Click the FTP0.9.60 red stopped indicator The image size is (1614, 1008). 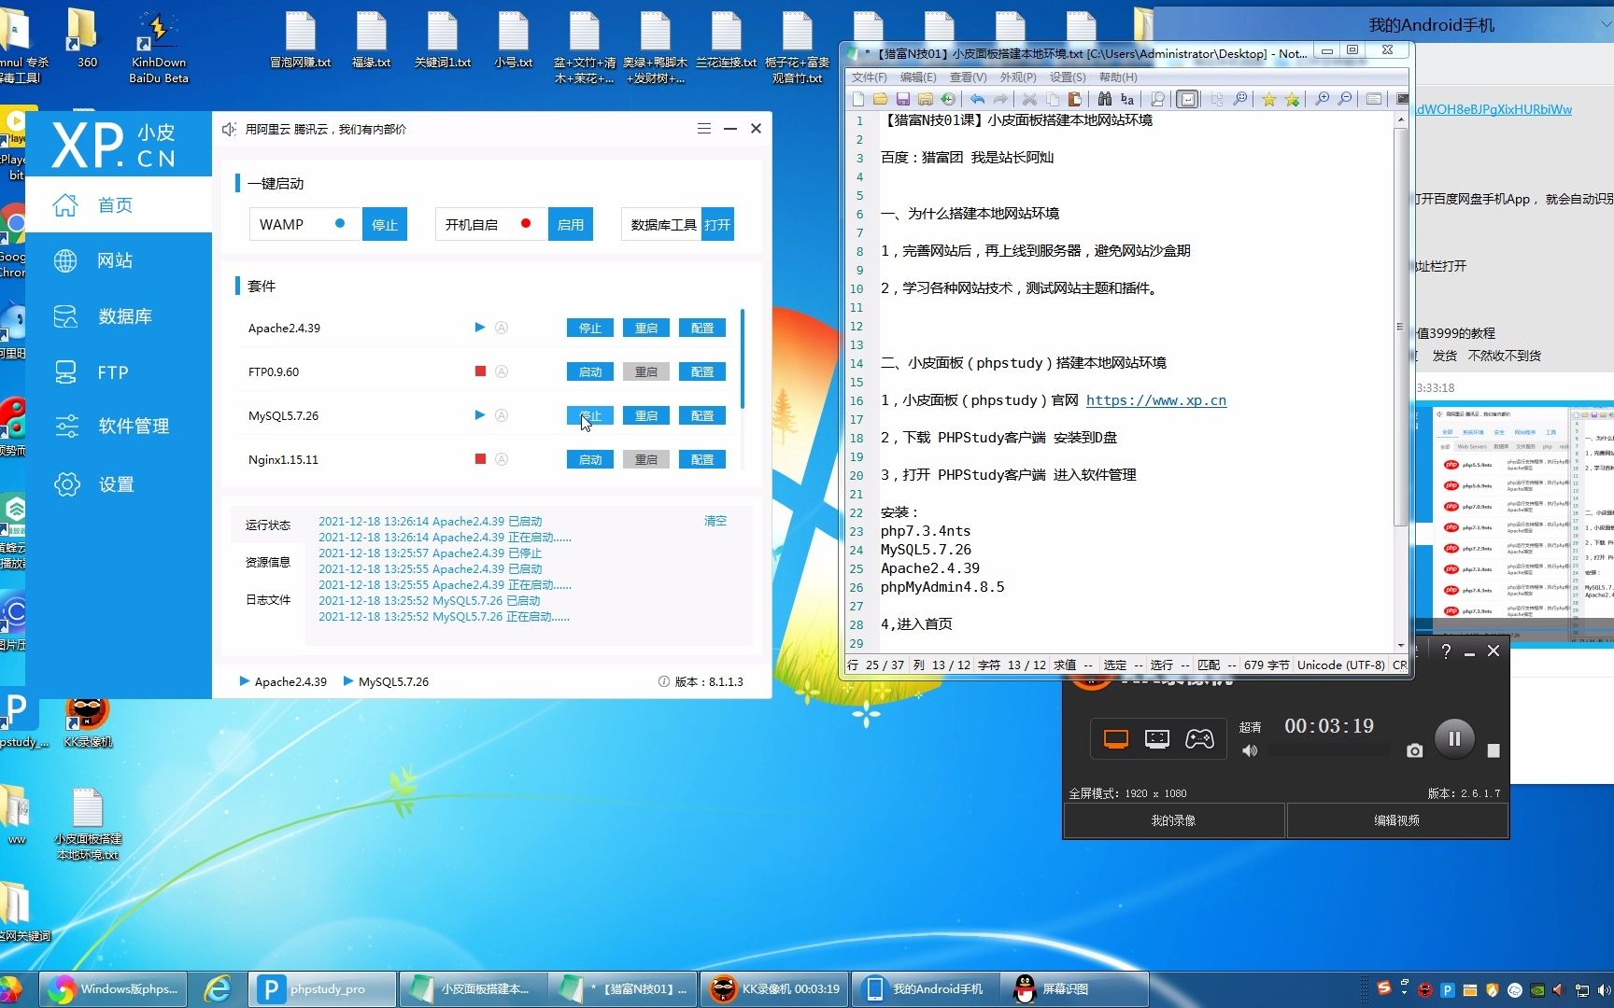point(480,371)
